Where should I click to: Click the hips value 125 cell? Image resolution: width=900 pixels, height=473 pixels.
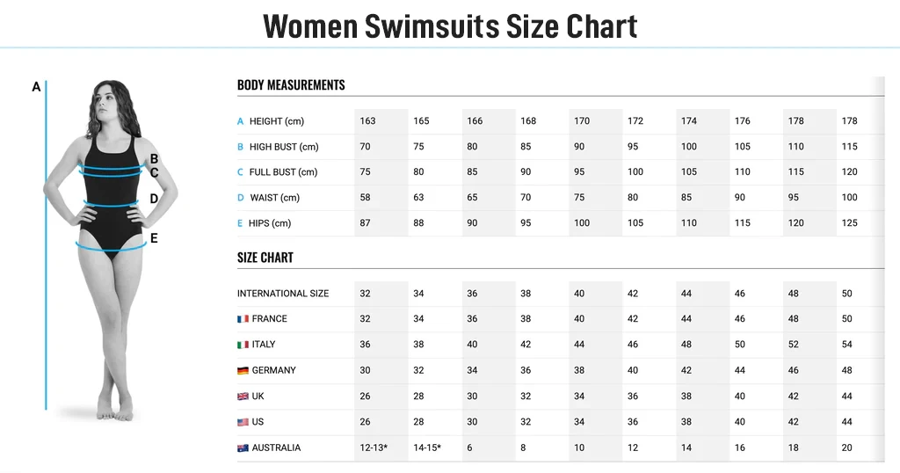850,223
